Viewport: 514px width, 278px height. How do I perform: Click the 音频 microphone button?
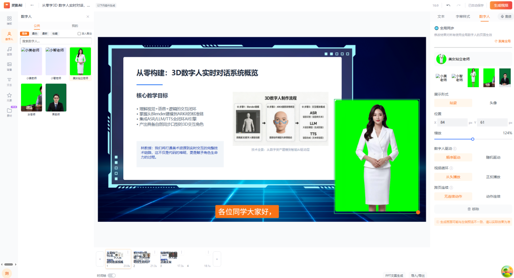(x=506, y=16)
